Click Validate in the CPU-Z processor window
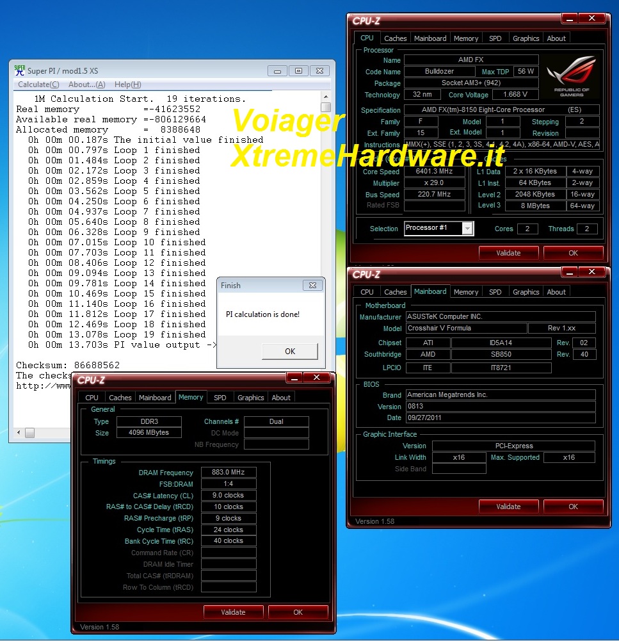Image resolution: width=619 pixels, height=641 pixels. [x=508, y=253]
